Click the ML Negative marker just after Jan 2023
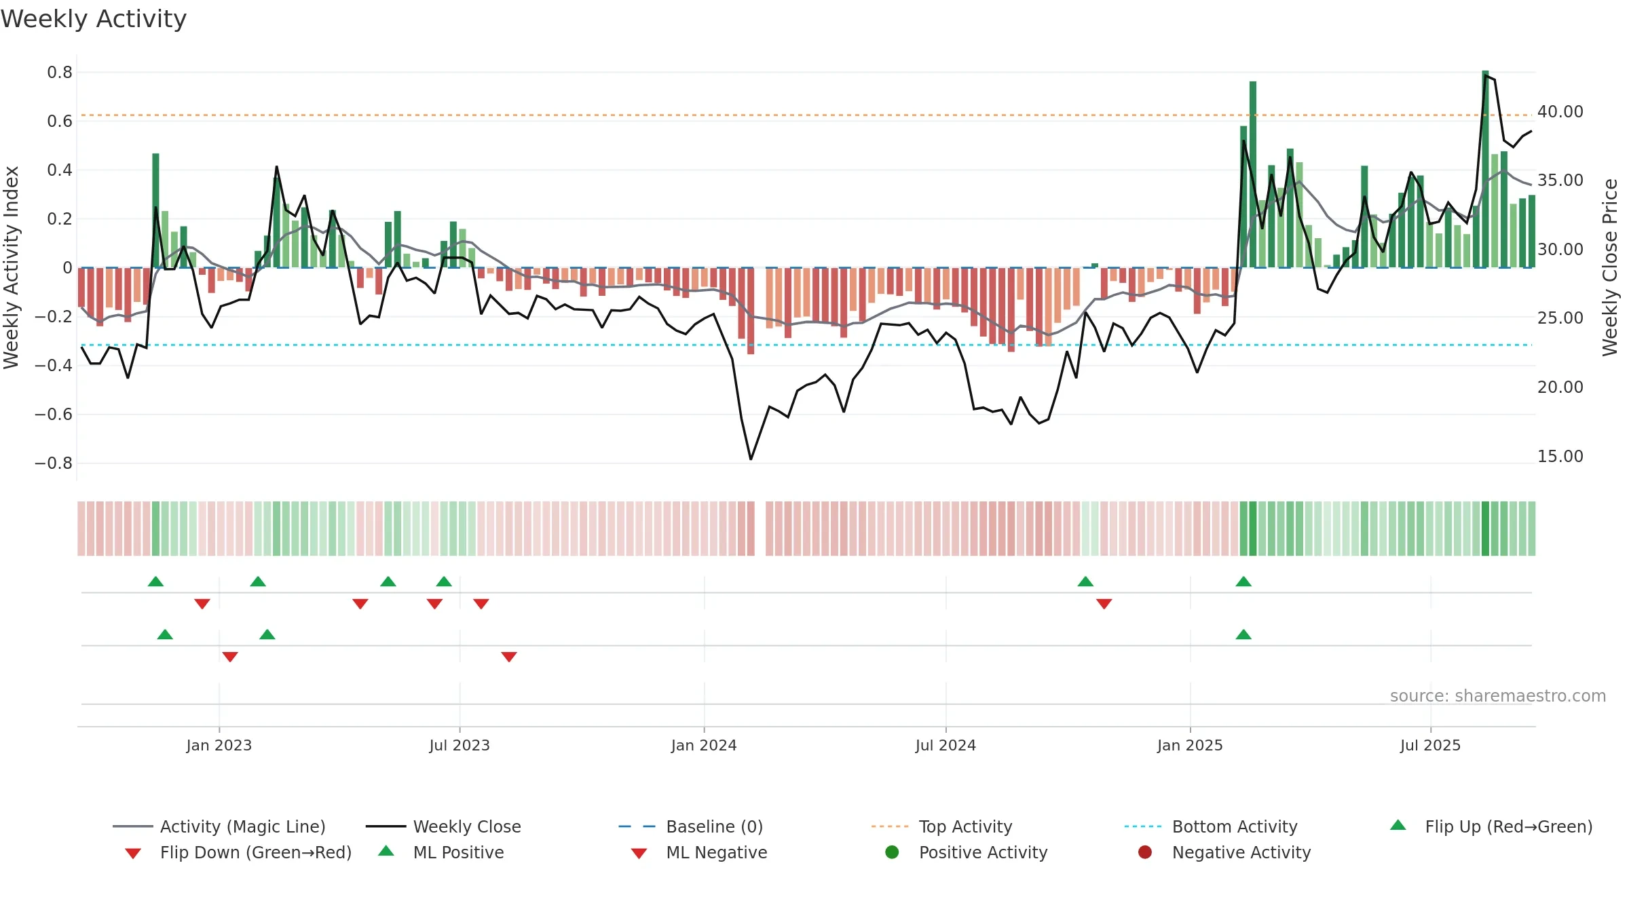The width and height of the screenshot is (1629, 916). click(230, 657)
